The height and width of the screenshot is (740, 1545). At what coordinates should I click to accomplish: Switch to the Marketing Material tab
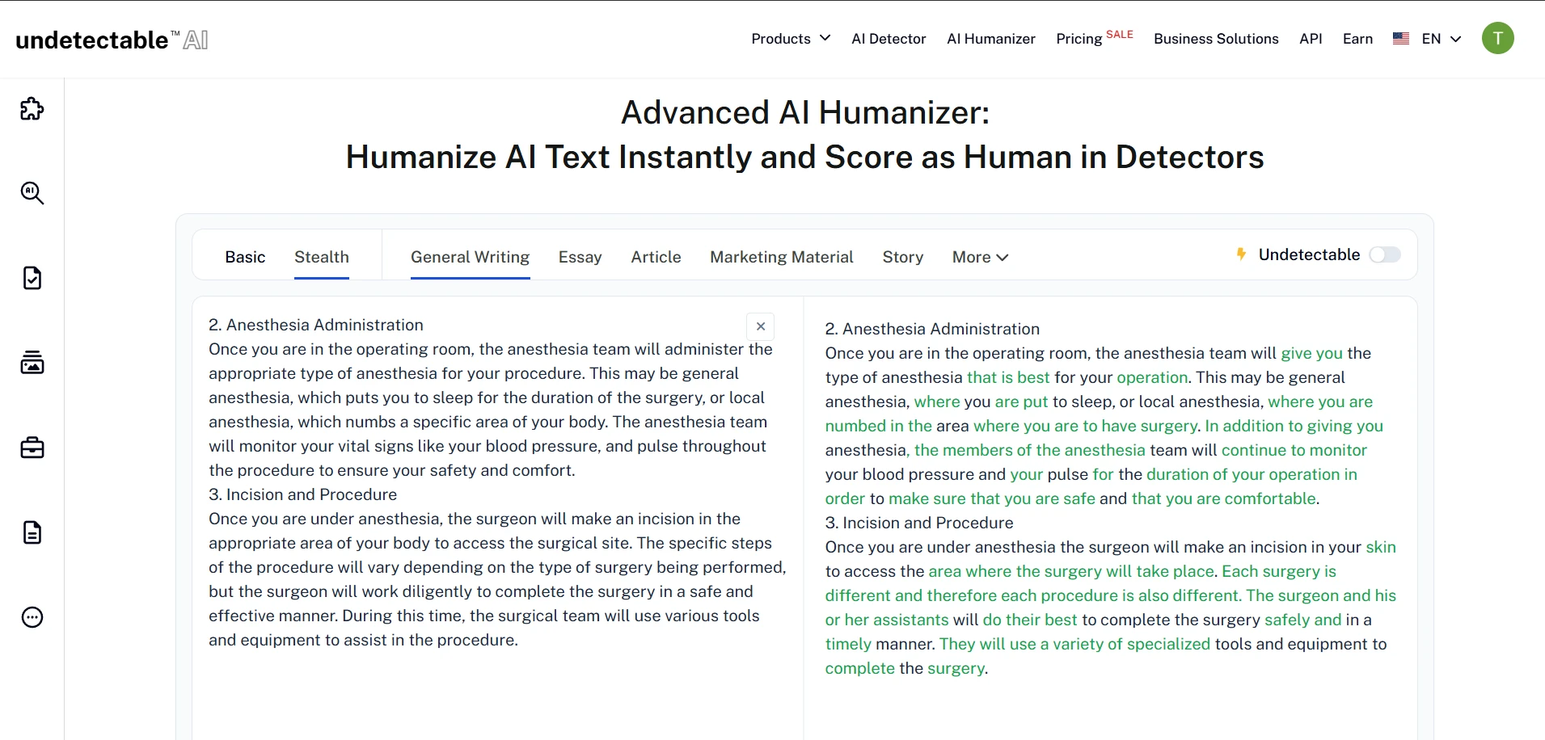tap(781, 257)
